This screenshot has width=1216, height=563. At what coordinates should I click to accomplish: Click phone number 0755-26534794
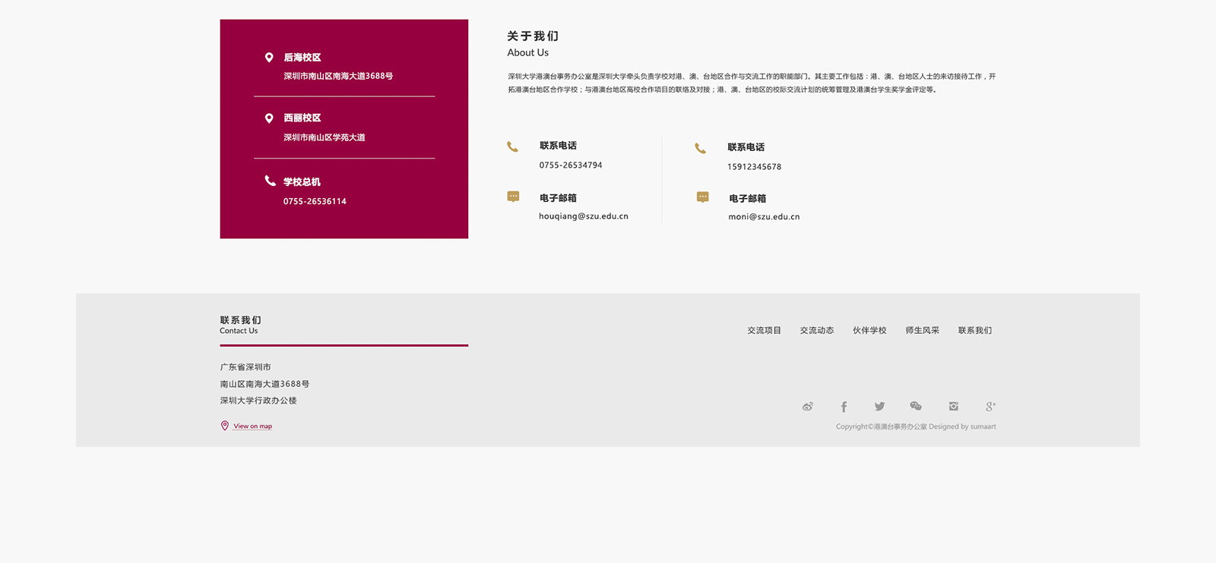point(571,165)
